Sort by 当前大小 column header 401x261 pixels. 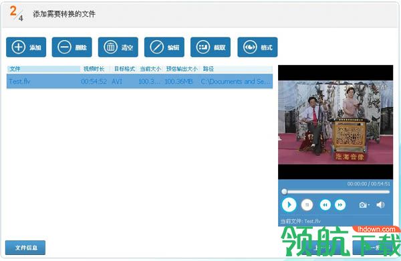[x=150, y=69]
